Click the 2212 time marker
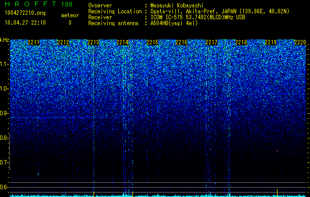Screen dimensions: 310x197 click(63, 42)
